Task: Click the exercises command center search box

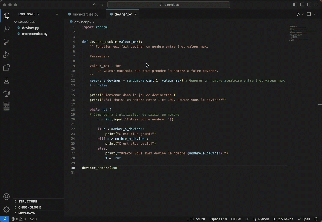Action: coord(169,5)
